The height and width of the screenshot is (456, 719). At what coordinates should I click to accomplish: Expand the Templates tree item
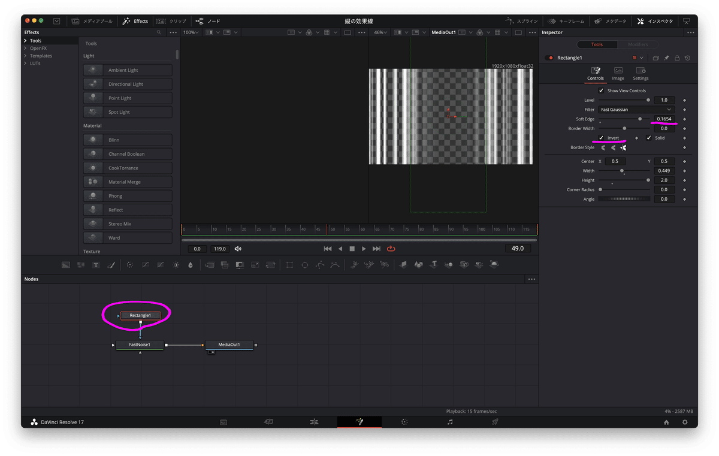pos(25,56)
